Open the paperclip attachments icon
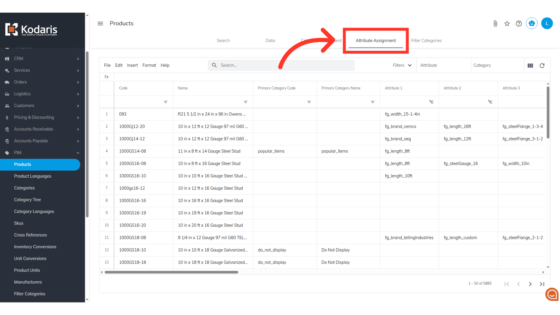 point(495,24)
